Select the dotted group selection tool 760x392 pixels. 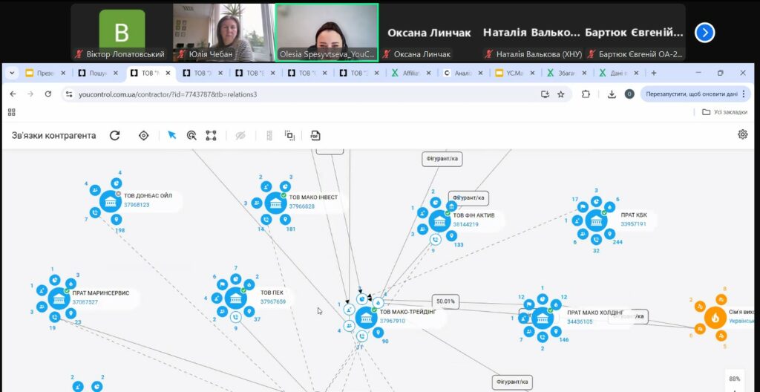pos(289,135)
